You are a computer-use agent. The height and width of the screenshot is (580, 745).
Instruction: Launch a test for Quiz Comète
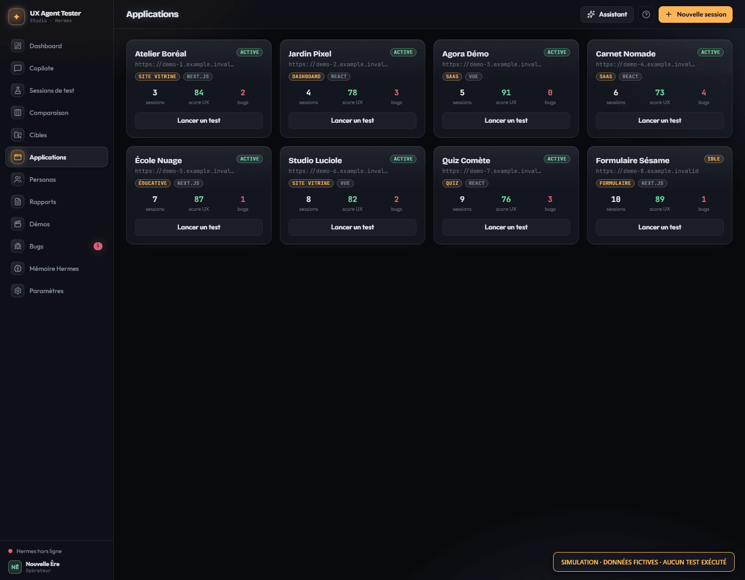tap(506, 227)
